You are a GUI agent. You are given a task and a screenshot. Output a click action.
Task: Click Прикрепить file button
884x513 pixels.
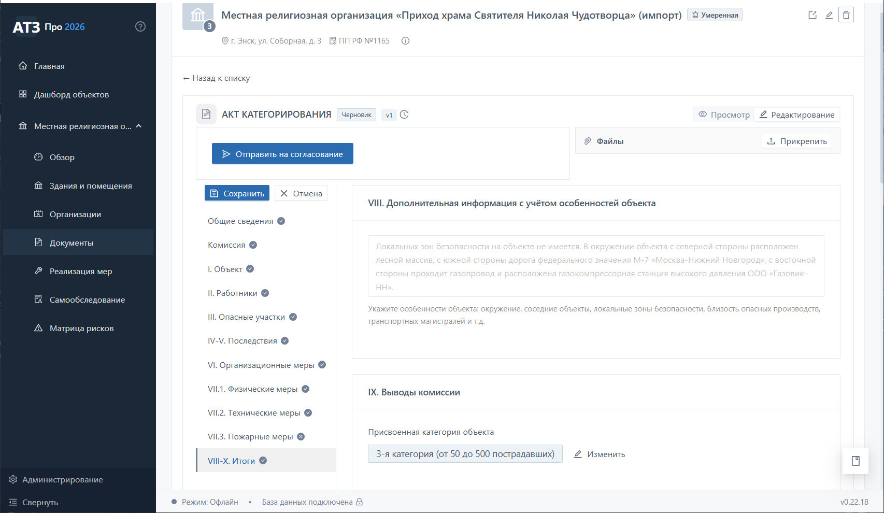pyautogui.click(x=797, y=141)
